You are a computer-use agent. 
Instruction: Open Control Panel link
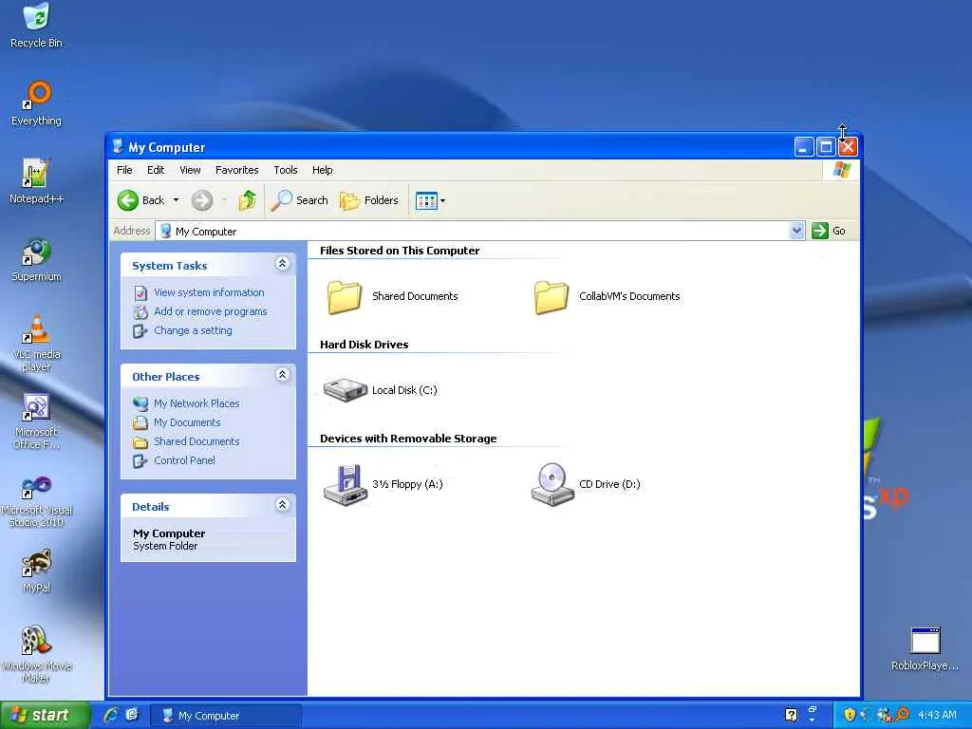point(184,460)
